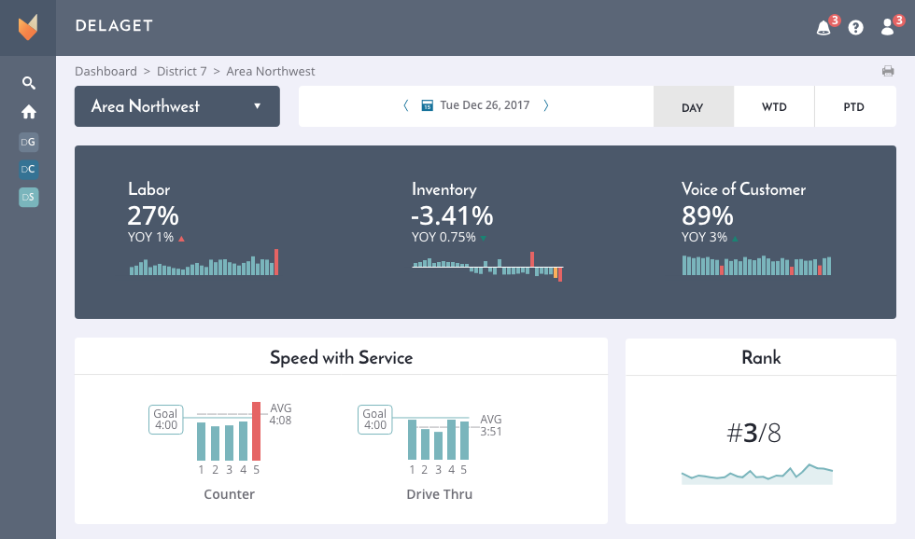Select the DG app icon in sidebar
915x539 pixels.
pyautogui.click(x=28, y=142)
